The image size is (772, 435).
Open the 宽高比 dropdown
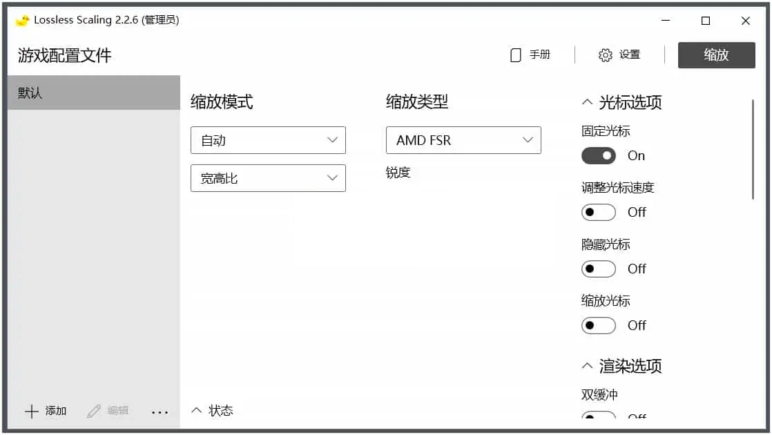tap(268, 178)
